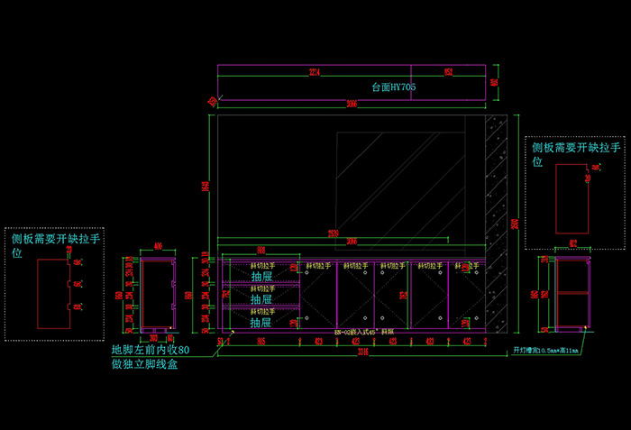Click the 888 dimension above the drawers
631x430 pixels.
pos(261,250)
